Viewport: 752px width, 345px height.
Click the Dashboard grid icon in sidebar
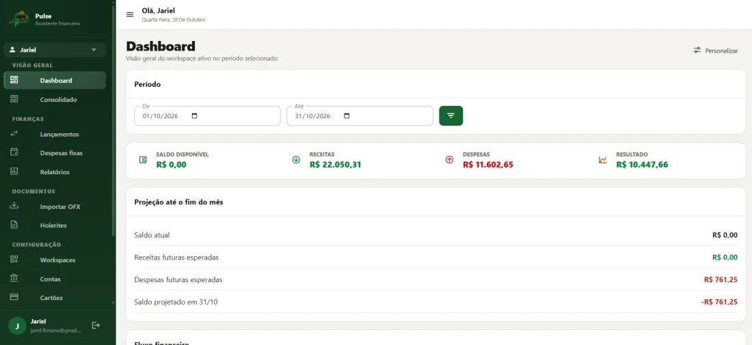pos(14,80)
